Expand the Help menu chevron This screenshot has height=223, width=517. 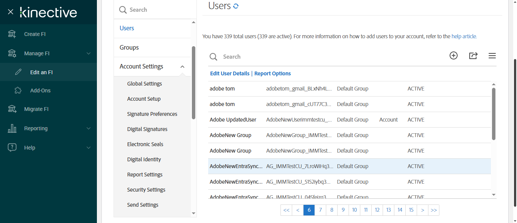89,148
